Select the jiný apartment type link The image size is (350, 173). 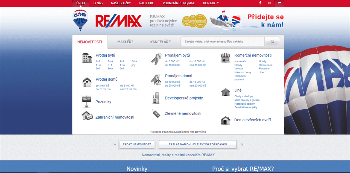pyautogui.click(x=133, y=65)
